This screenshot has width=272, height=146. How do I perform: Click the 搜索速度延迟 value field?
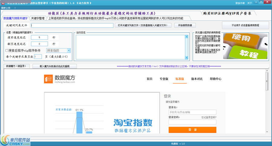tap(39, 37)
